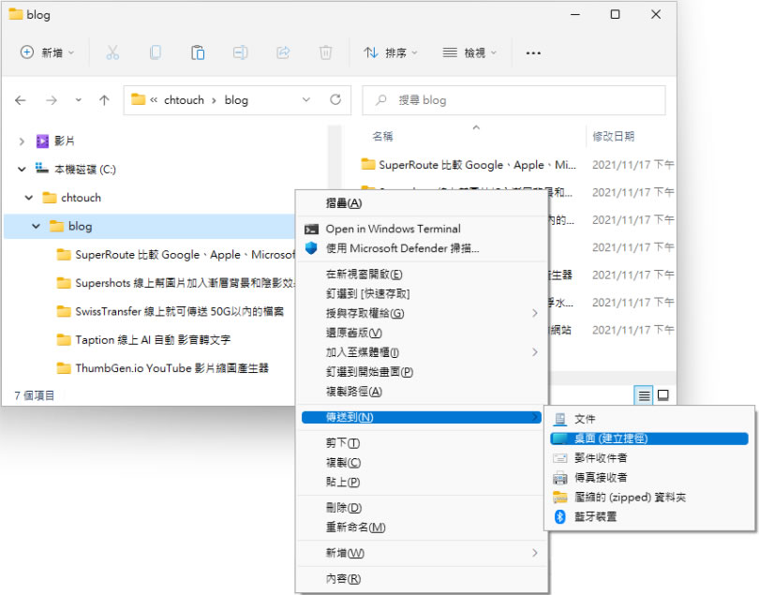Image resolution: width=759 pixels, height=595 pixels.
Task: Scan with 使用 Microsoft Defender 掃描
Action: (x=421, y=248)
